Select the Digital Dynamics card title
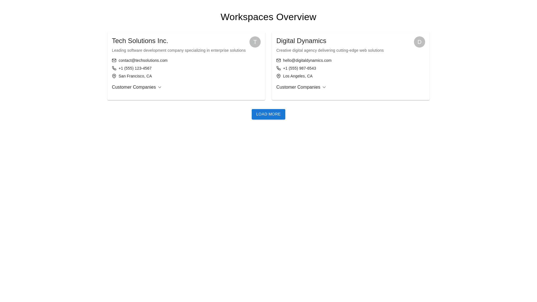537x302 pixels. tap(301, 41)
